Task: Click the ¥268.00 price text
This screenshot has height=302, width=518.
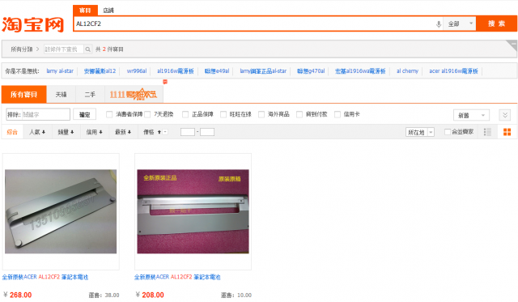Action: [18, 295]
